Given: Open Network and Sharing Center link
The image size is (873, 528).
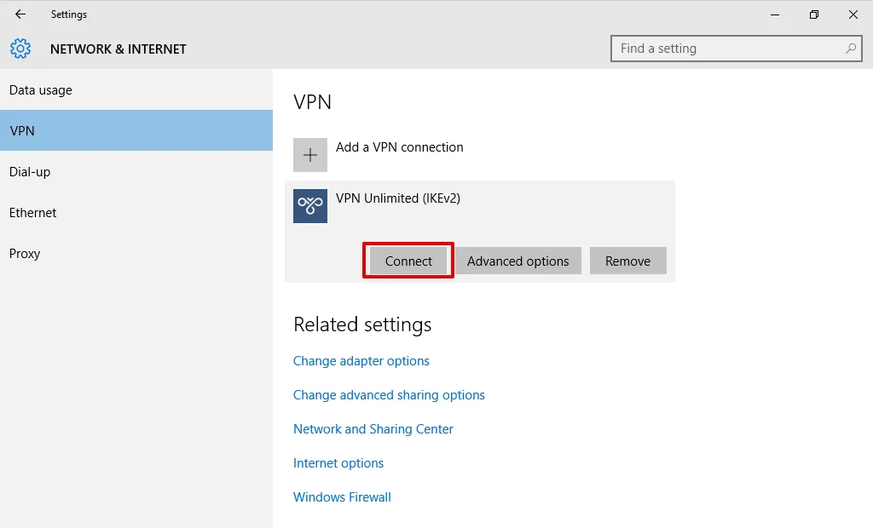Looking at the screenshot, I should 373,429.
